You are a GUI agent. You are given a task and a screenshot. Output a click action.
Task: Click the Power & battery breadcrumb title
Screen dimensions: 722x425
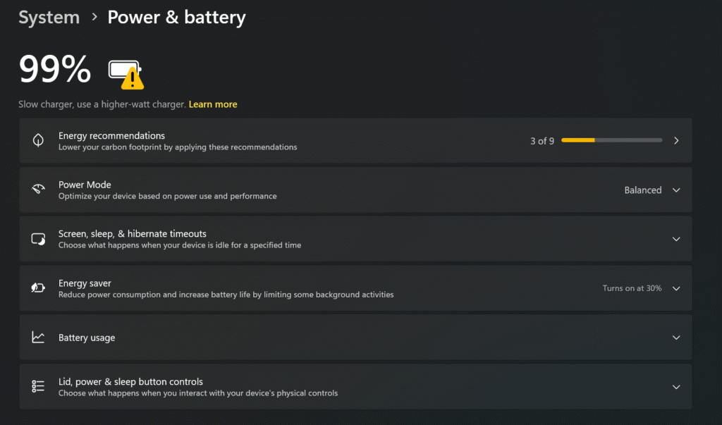(176, 18)
